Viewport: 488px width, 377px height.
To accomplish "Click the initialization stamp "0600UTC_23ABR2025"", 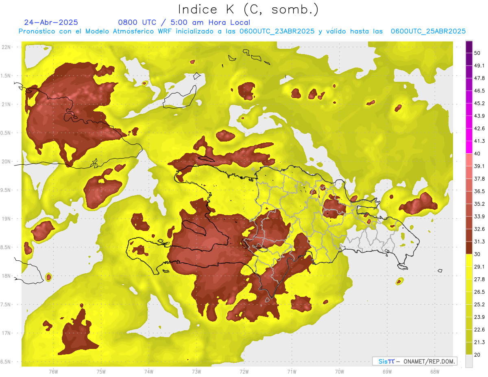I will pos(277,31).
